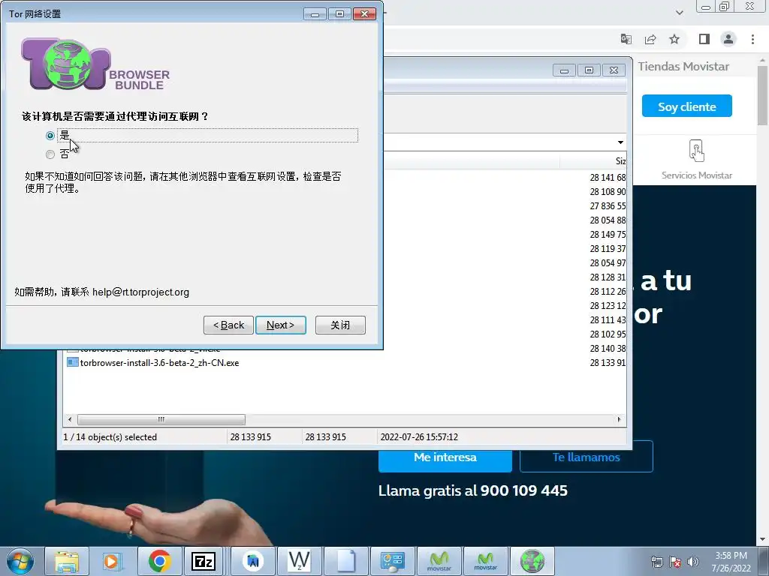Open the W application taskbar icon

point(299,561)
